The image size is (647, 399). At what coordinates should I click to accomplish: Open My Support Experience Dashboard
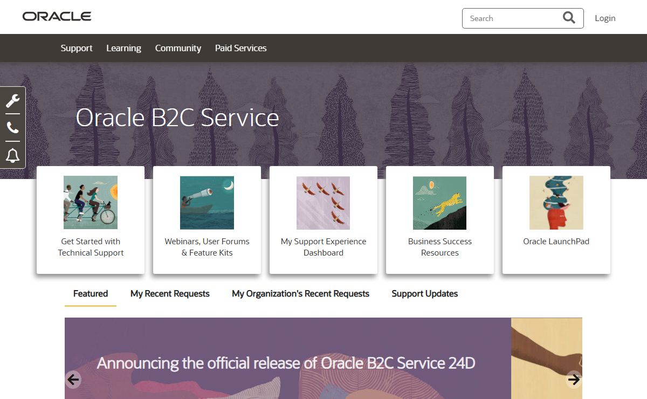pyautogui.click(x=323, y=247)
